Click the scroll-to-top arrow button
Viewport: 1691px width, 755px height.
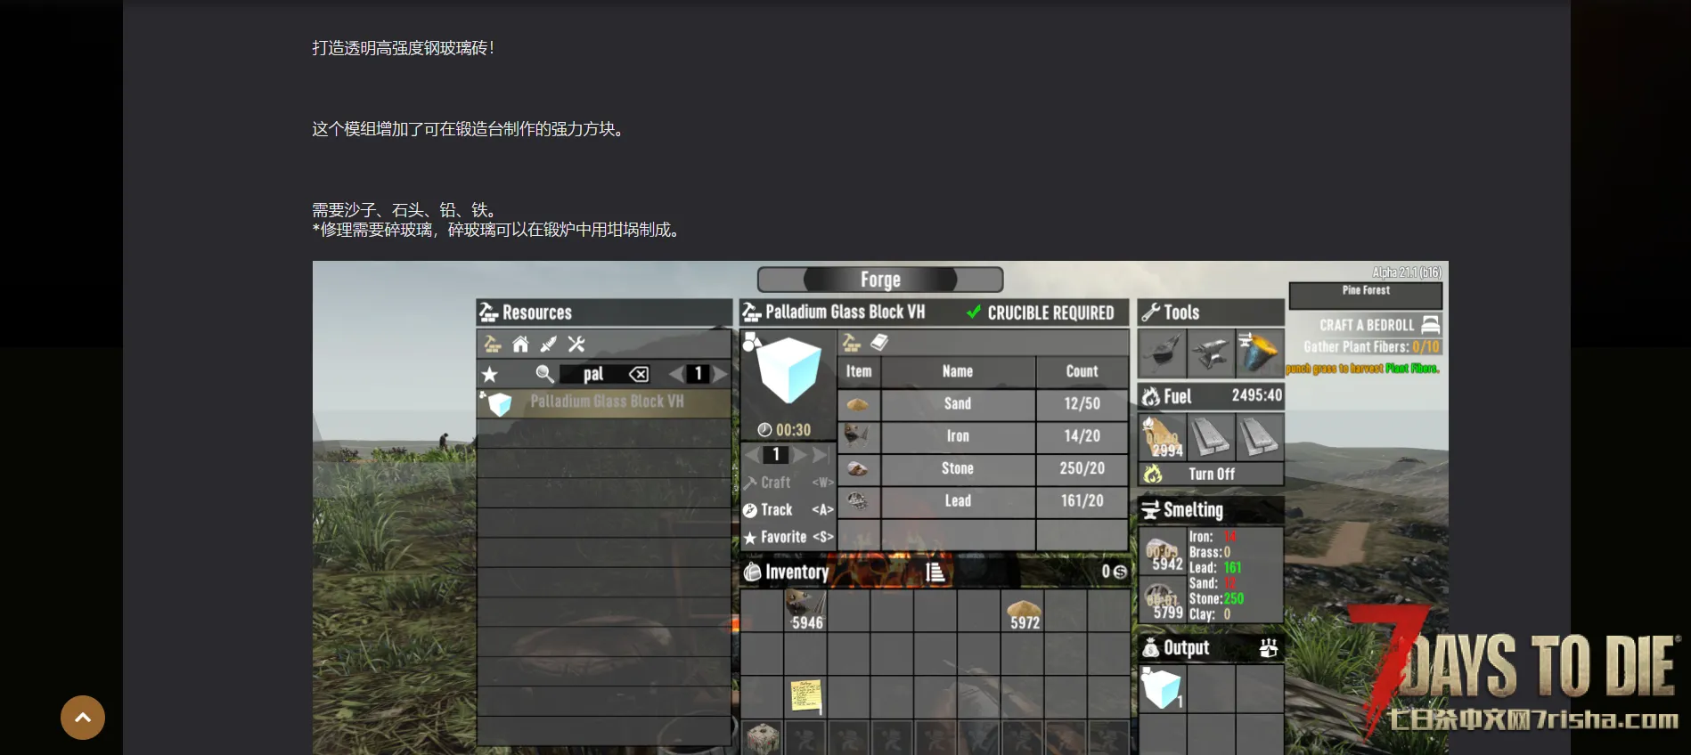[83, 718]
